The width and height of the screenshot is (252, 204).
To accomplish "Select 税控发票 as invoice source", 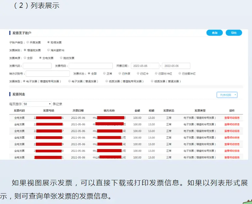I will [x=61, y=58].
